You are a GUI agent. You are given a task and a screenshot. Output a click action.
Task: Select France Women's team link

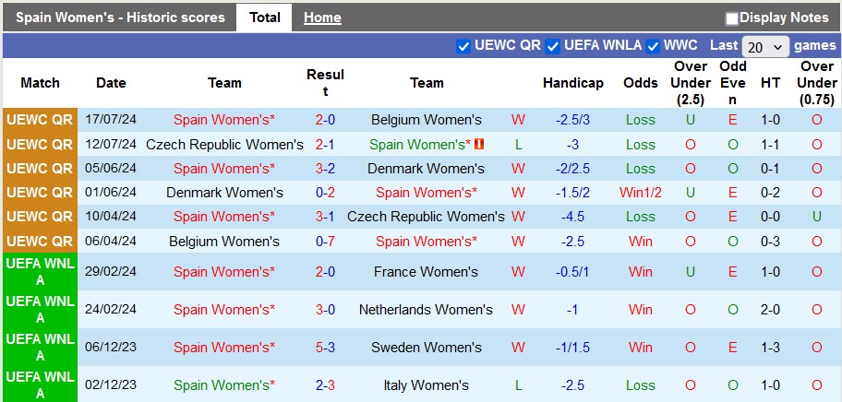click(427, 272)
